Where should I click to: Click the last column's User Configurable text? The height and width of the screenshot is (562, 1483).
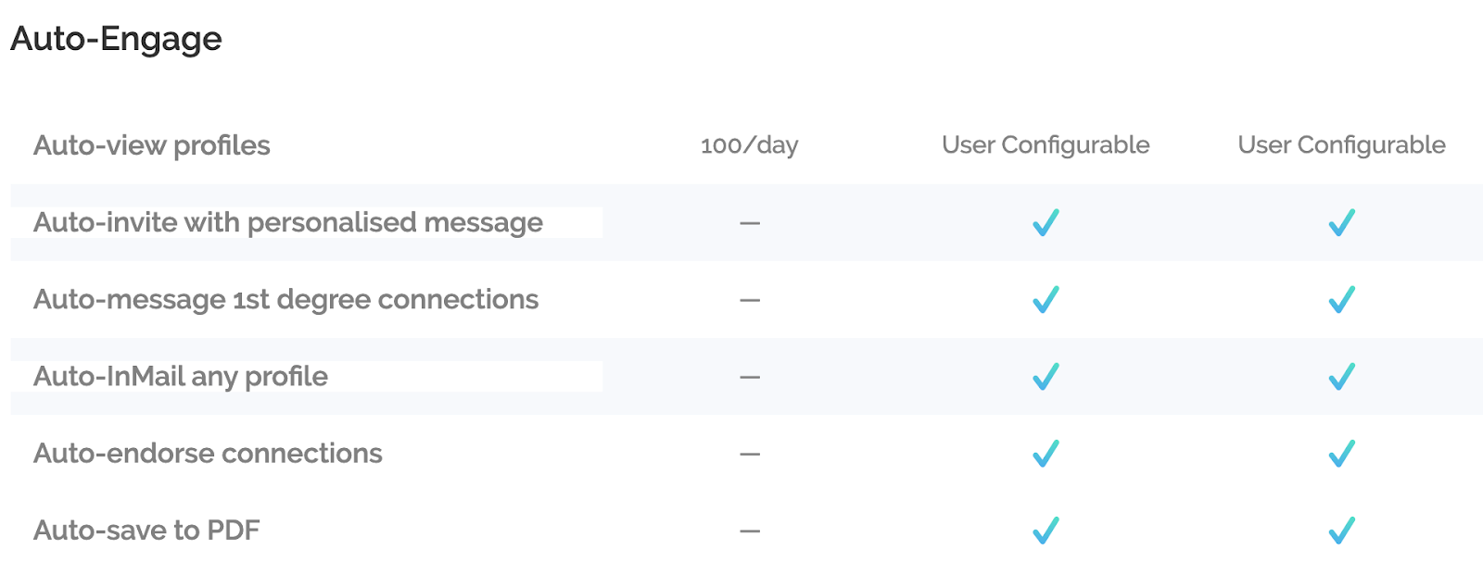pyautogui.click(x=1341, y=145)
